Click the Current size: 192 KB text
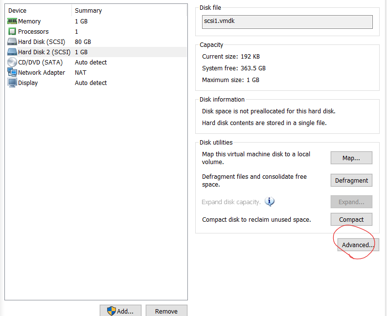This screenshot has height=316, width=387. pyautogui.click(x=231, y=57)
